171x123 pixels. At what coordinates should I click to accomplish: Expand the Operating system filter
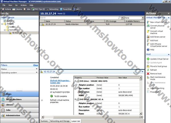pyautogui.click(x=37, y=72)
